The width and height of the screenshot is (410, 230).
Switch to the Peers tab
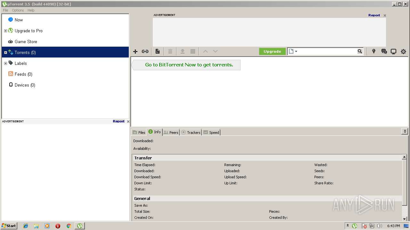pos(171,132)
